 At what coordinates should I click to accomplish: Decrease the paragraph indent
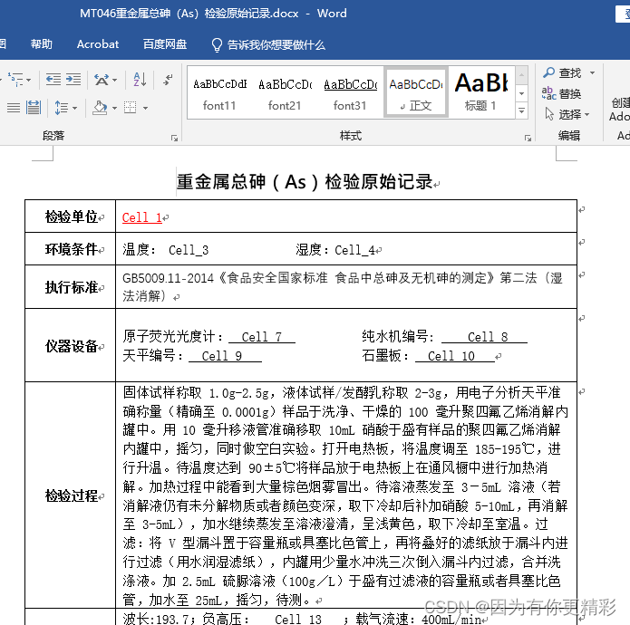click(53, 80)
